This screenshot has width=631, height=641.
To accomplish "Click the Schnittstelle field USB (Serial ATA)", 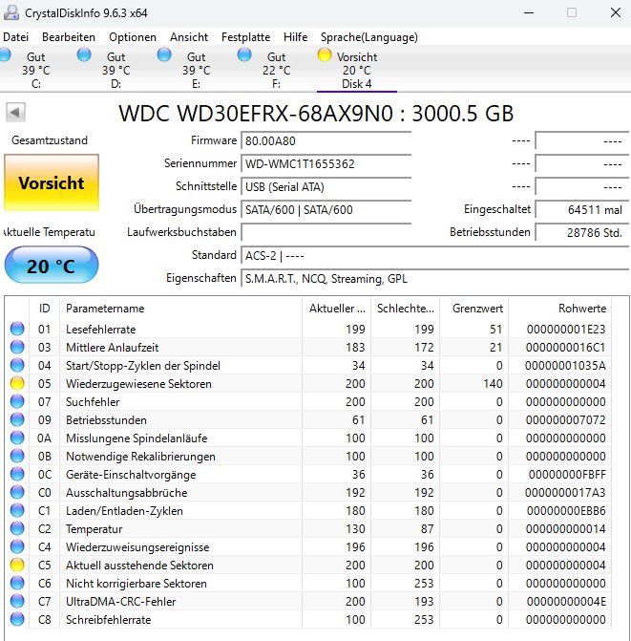I will pyautogui.click(x=326, y=187).
